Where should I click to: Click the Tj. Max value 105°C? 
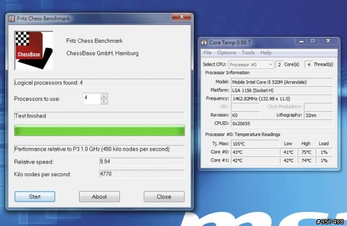[x=255, y=144]
